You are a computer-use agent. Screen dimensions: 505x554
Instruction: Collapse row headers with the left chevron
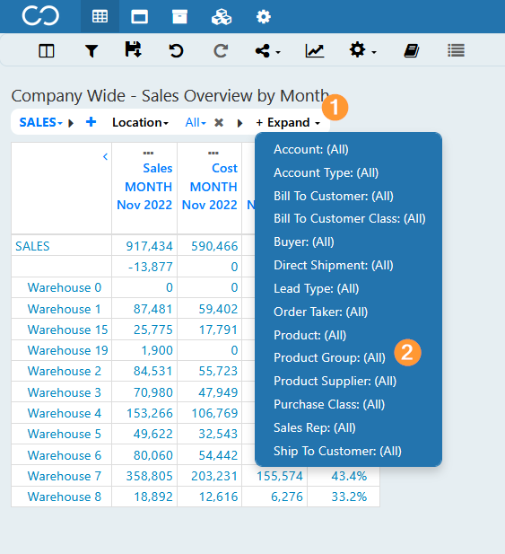(x=105, y=156)
